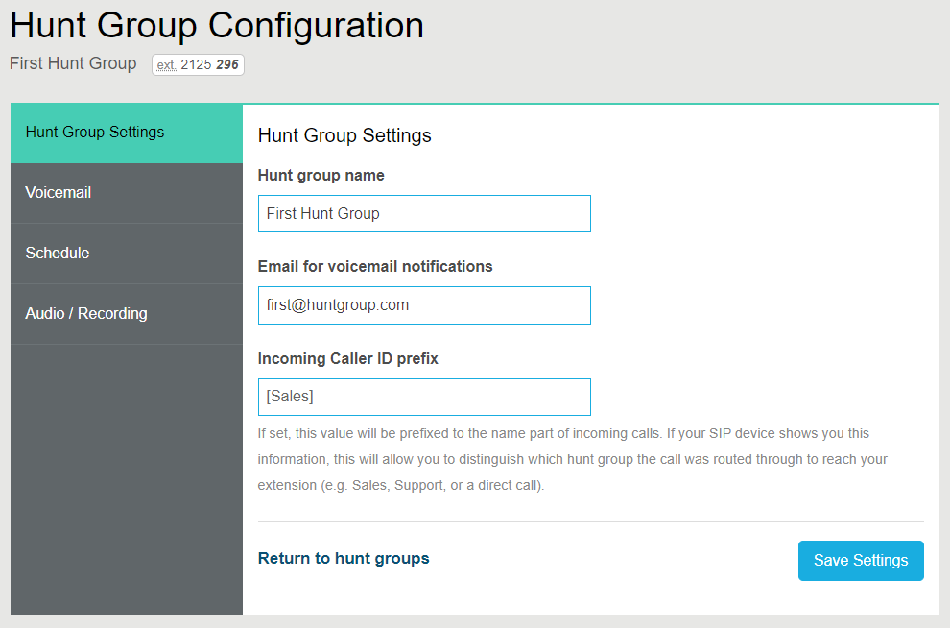
Task: Click inside the Hunt group name field
Action: 423,213
